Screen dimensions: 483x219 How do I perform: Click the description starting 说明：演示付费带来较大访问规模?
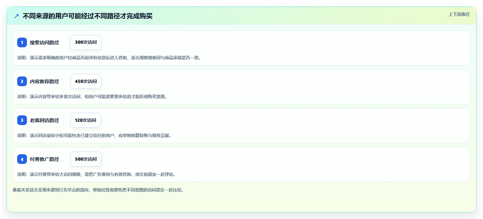pyautogui.click(x=96, y=174)
